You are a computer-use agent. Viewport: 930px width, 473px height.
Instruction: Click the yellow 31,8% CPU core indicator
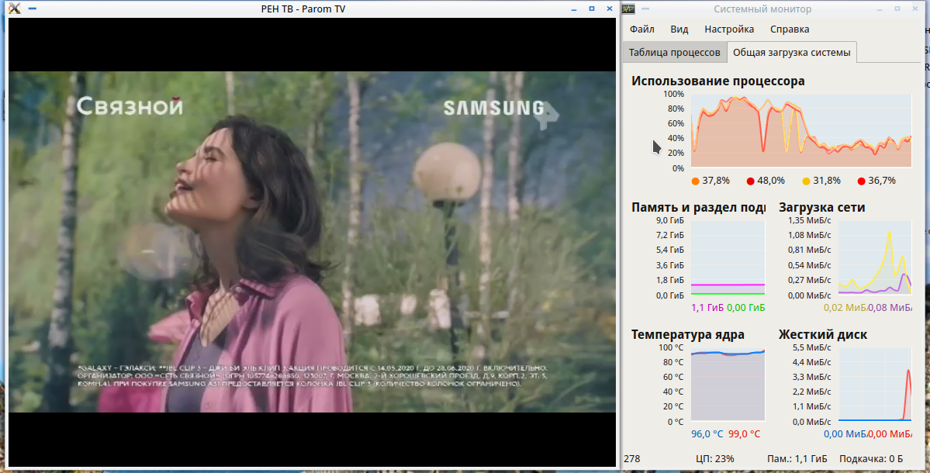point(806,181)
